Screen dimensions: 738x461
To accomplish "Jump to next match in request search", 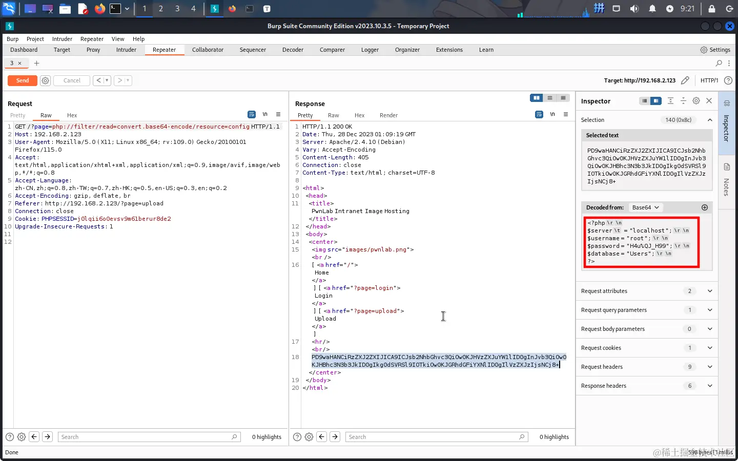I will (47, 437).
